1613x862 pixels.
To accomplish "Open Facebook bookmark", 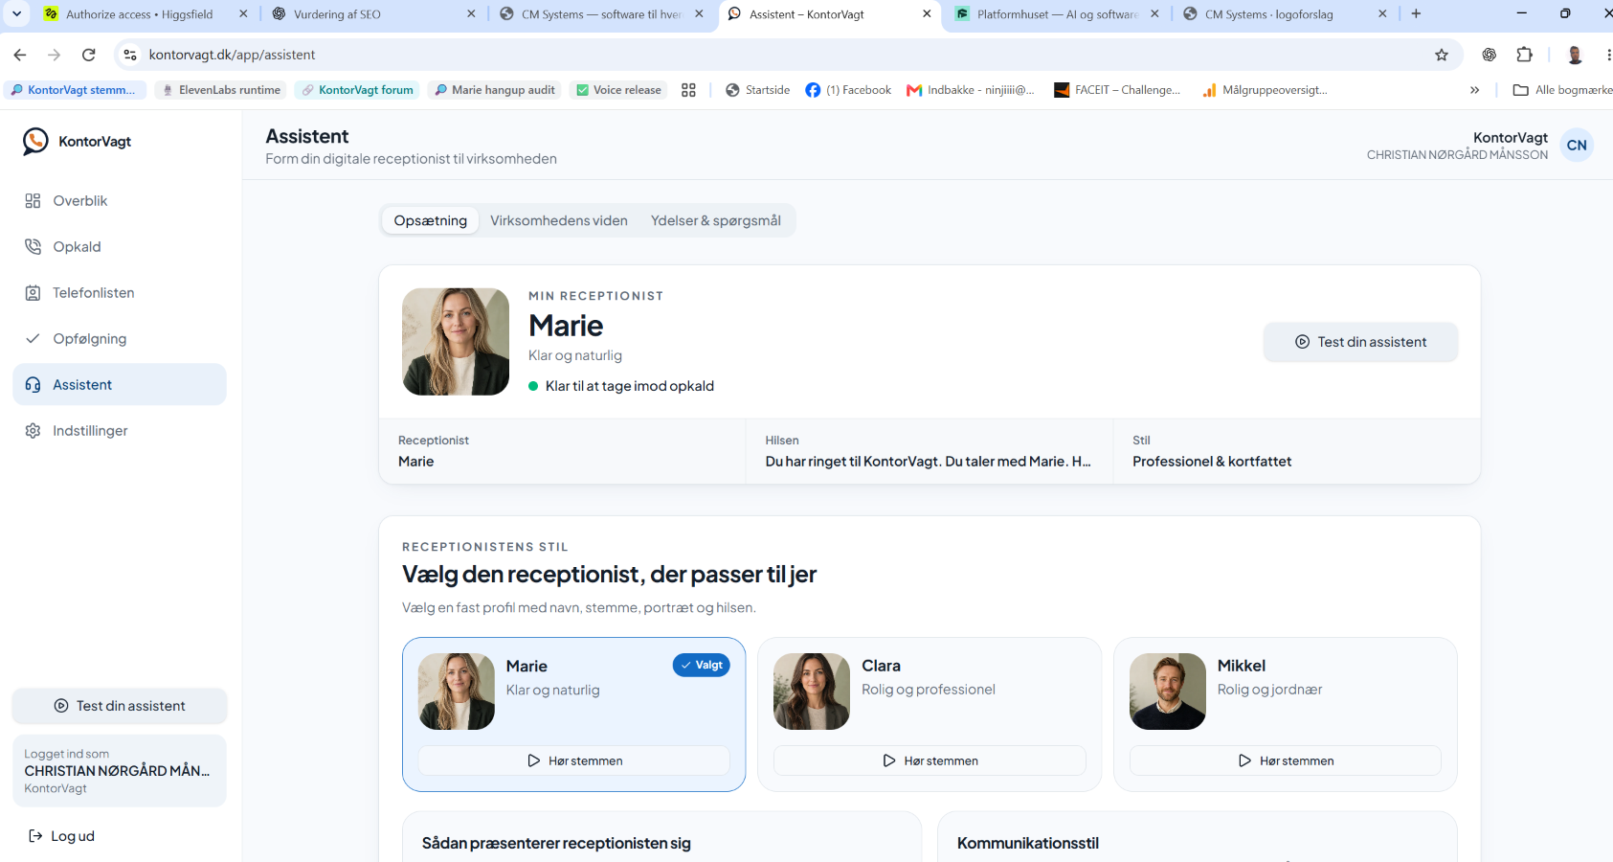I will pyautogui.click(x=848, y=90).
